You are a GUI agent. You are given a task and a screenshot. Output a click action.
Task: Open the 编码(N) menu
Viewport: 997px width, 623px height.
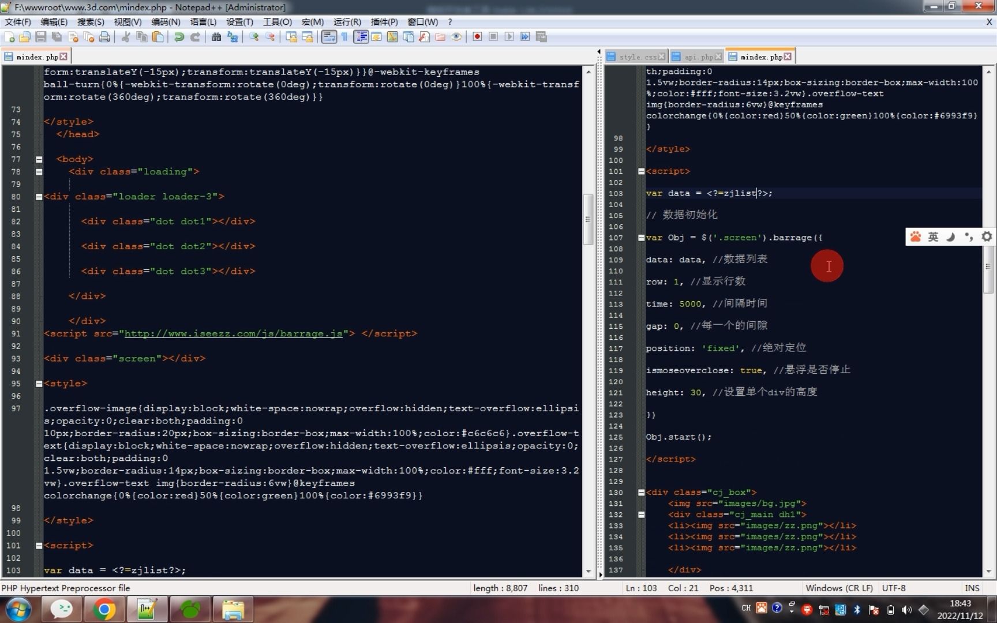(166, 22)
